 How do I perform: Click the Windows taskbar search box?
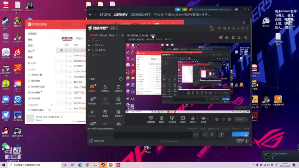(x=34, y=165)
